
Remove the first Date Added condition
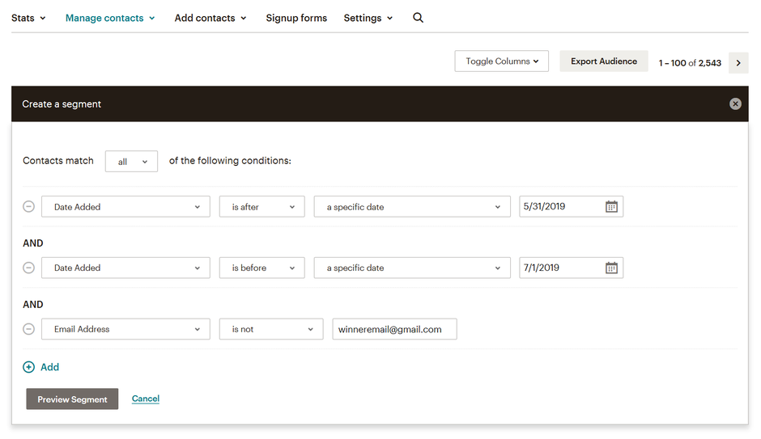click(28, 207)
